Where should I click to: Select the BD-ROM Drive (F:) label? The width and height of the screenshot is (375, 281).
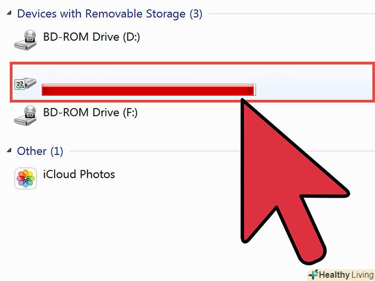[x=90, y=112]
